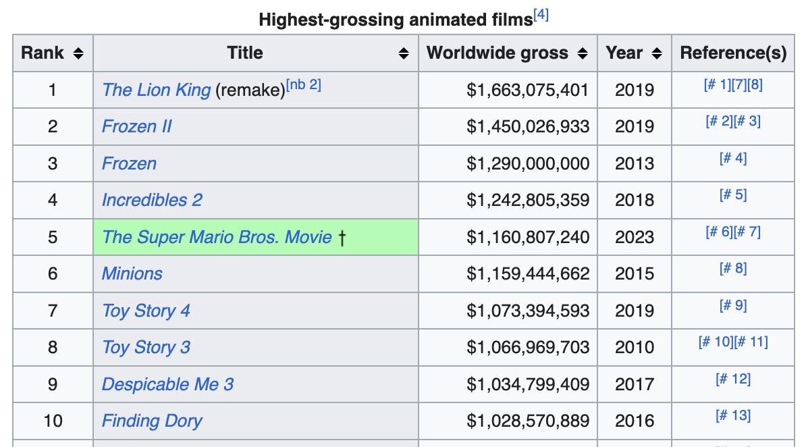The height and width of the screenshot is (447, 806).
Task: Go to the Minions film page
Action: click(132, 273)
